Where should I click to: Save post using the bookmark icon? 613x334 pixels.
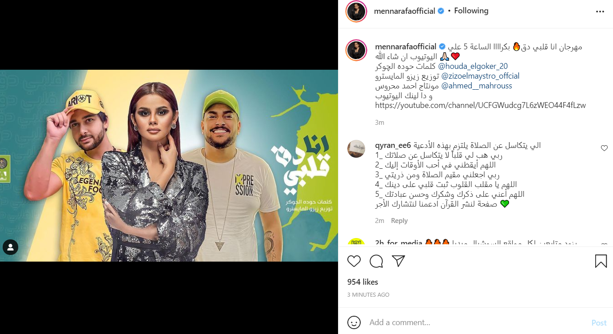tap(601, 261)
